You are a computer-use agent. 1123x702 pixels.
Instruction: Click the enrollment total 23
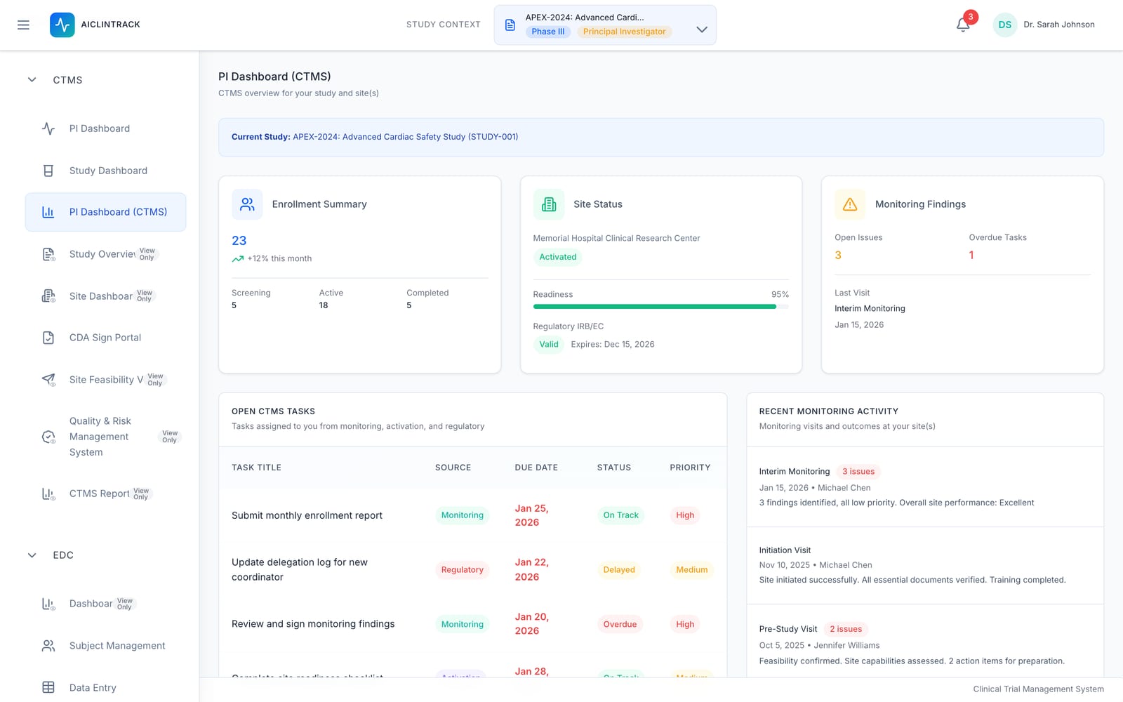pos(239,241)
